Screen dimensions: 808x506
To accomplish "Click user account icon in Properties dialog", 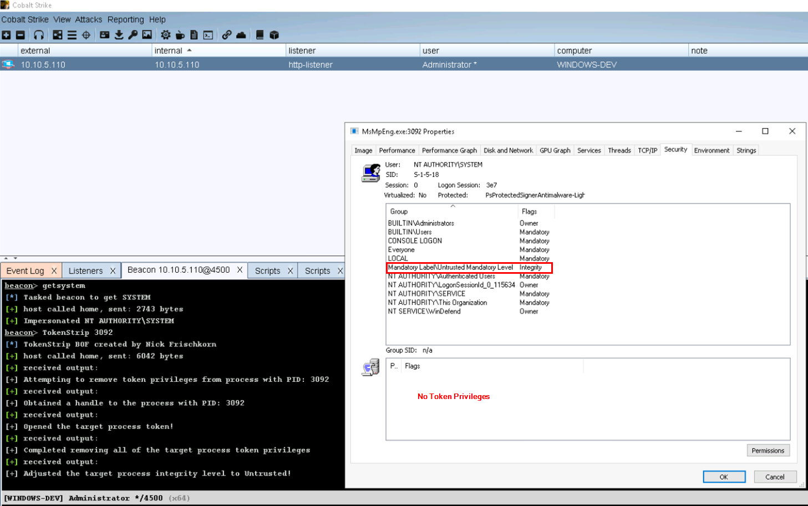I will (x=370, y=172).
